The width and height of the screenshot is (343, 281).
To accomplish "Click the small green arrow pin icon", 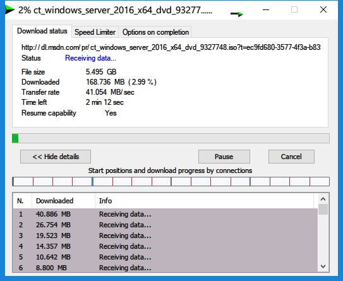I will point(237,14).
